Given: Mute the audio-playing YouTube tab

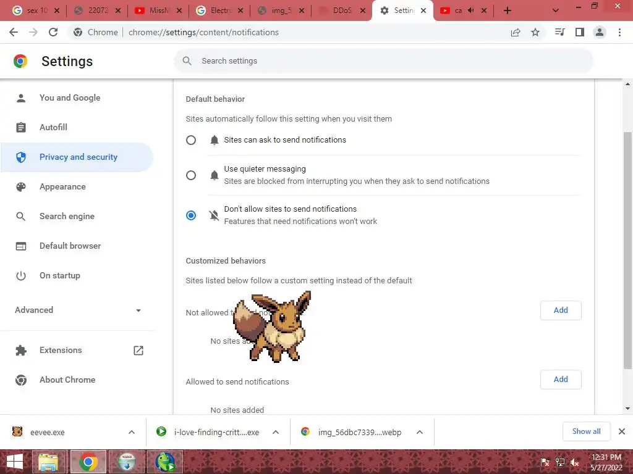Looking at the screenshot, I should point(470,10).
